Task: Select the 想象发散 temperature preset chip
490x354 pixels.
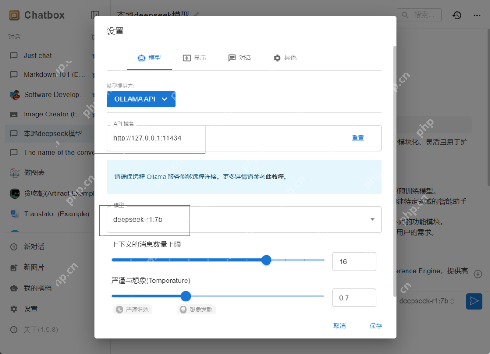Action: pyautogui.click(x=196, y=310)
